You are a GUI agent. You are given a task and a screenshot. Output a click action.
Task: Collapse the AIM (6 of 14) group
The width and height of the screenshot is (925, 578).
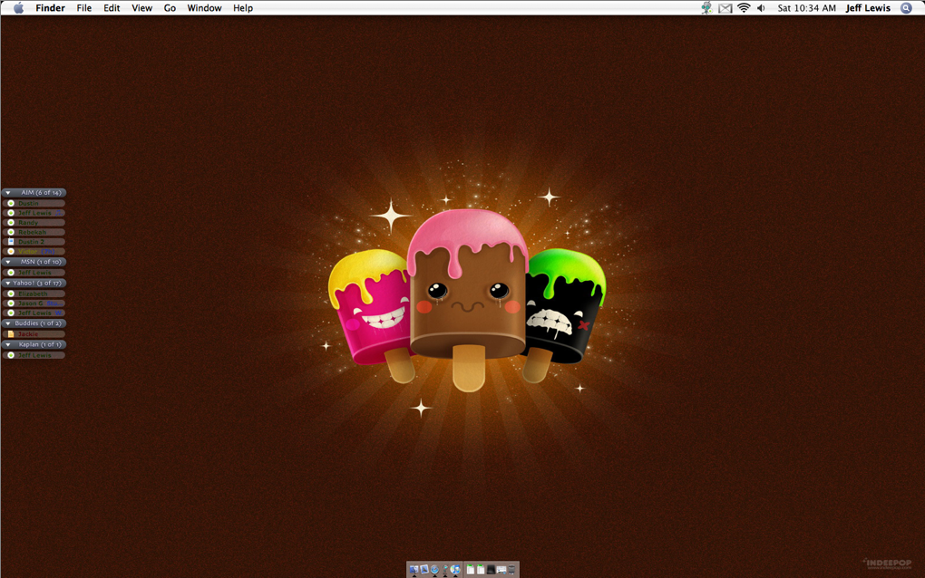(x=7, y=193)
